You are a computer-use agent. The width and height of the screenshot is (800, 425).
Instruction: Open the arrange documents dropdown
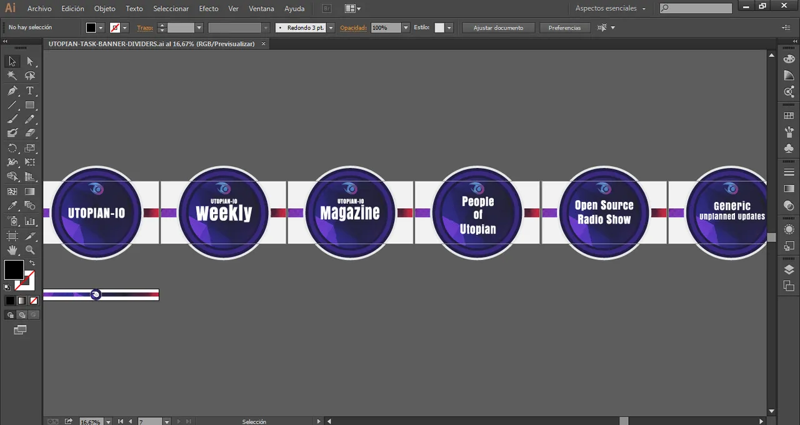(x=352, y=9)
